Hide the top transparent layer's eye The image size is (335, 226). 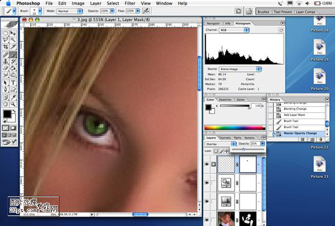207,164
